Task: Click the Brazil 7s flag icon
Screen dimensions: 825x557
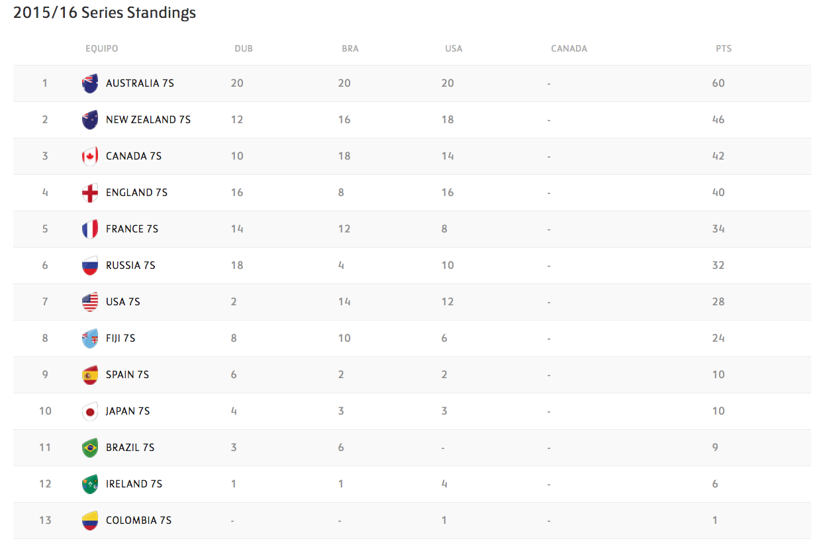Action: (x=90, y=448)
